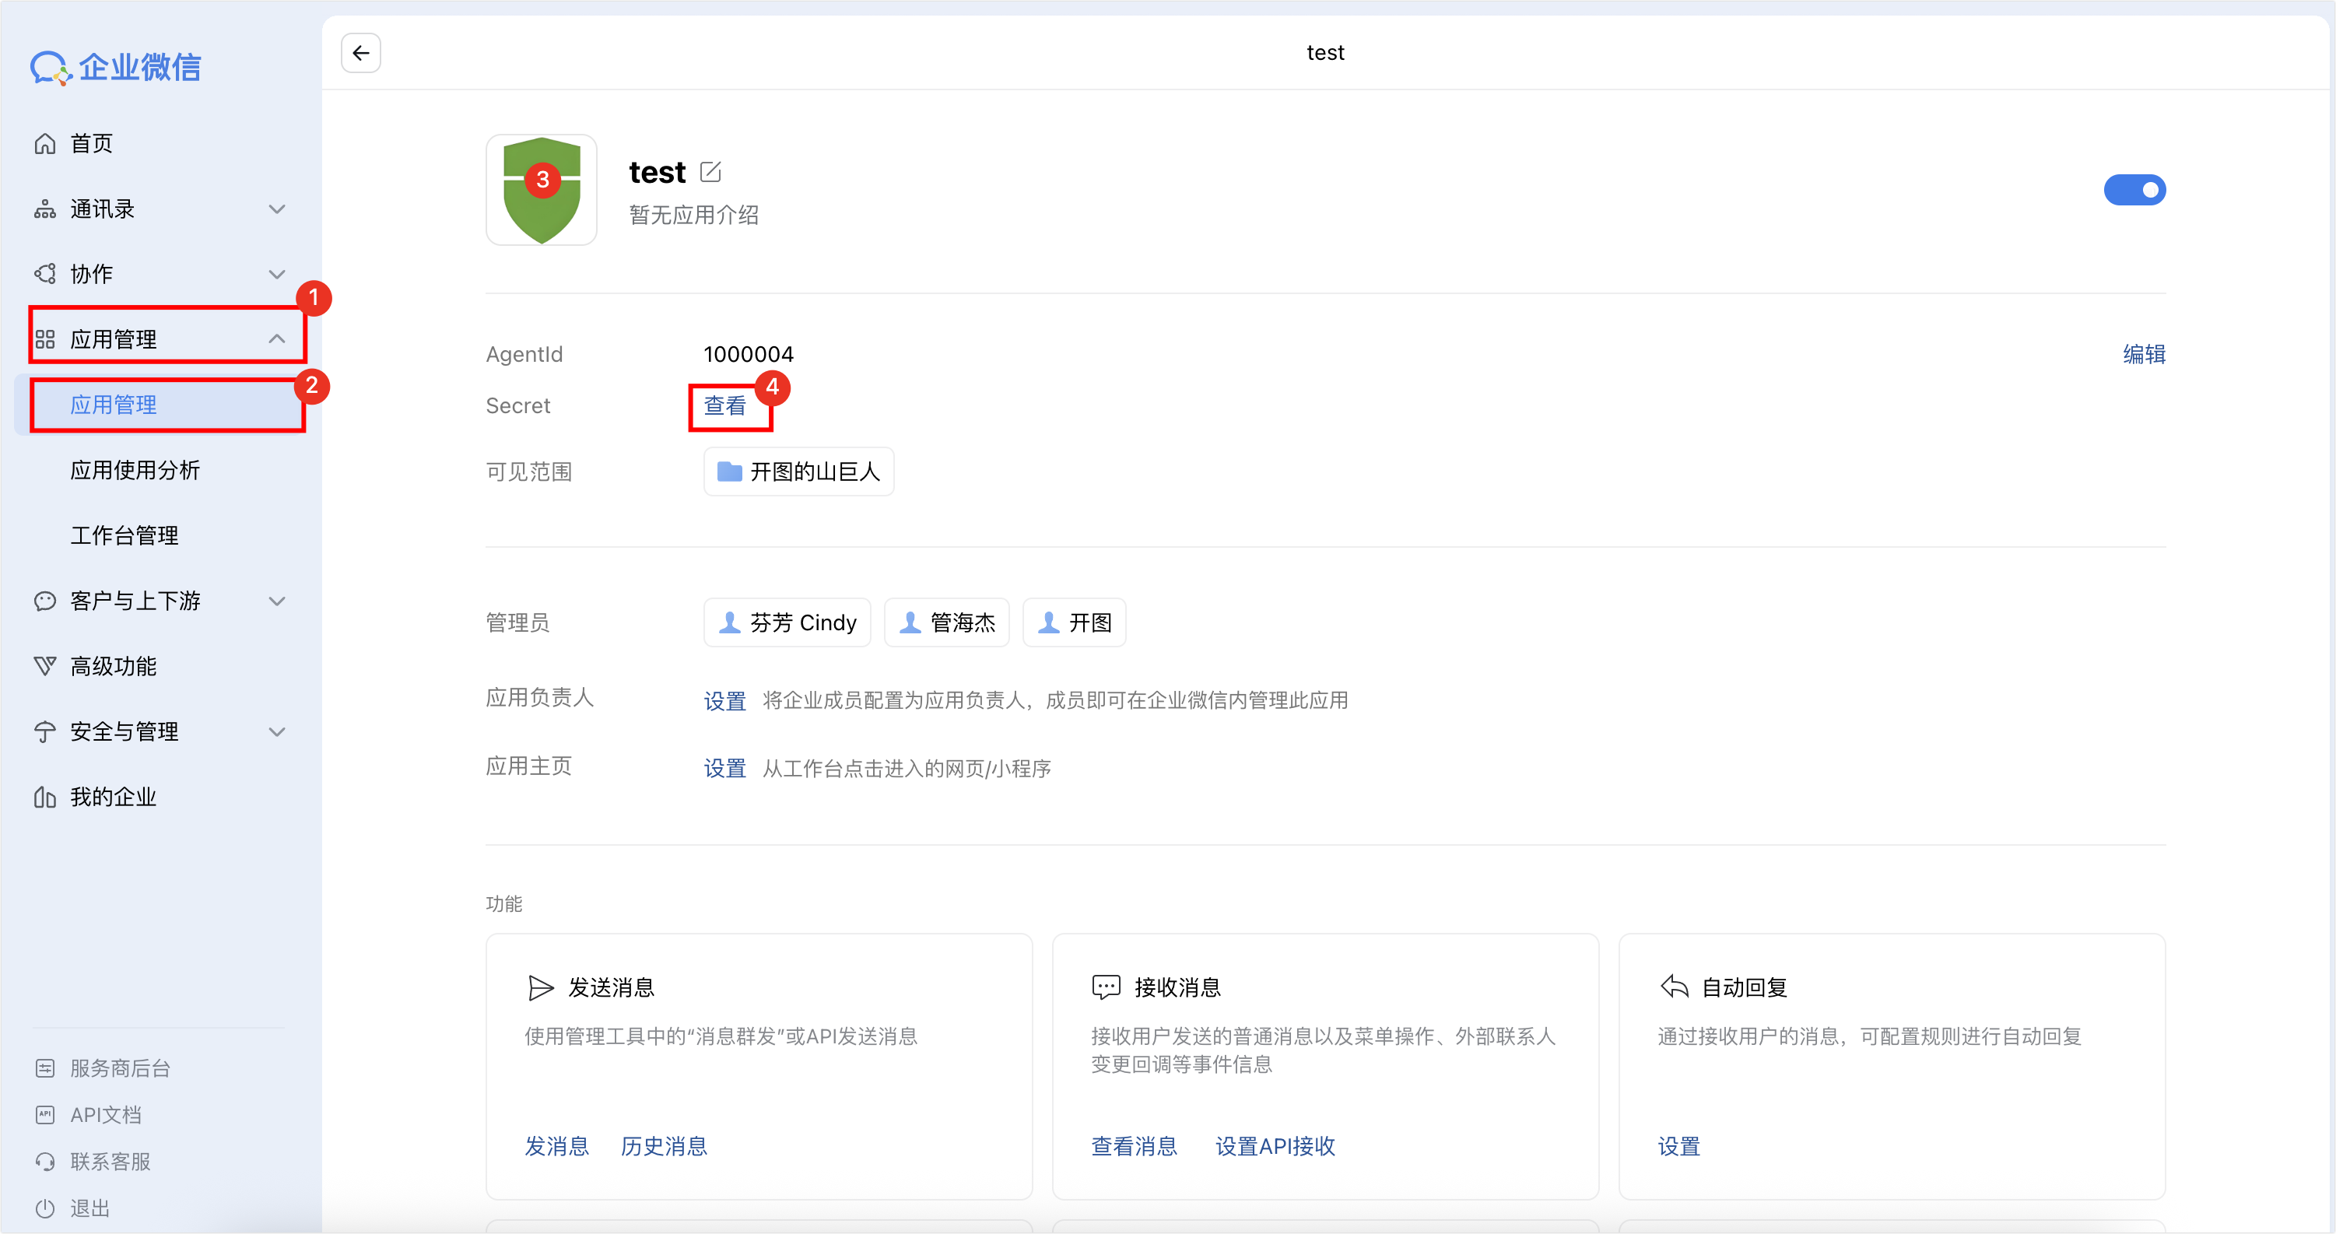Screen dimensions: 2336x1234
Task: Expand the 通讯录 menu chevron
Action: click(x=276, y=209)
